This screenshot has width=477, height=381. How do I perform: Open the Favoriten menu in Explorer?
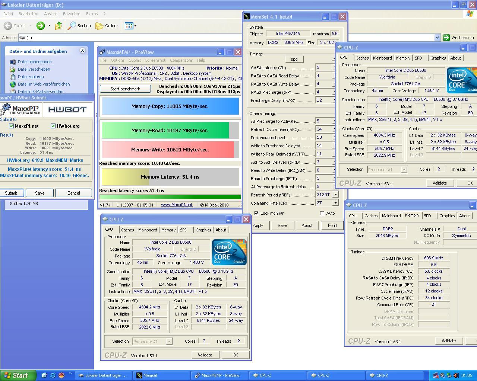click(x=72, y=14)
